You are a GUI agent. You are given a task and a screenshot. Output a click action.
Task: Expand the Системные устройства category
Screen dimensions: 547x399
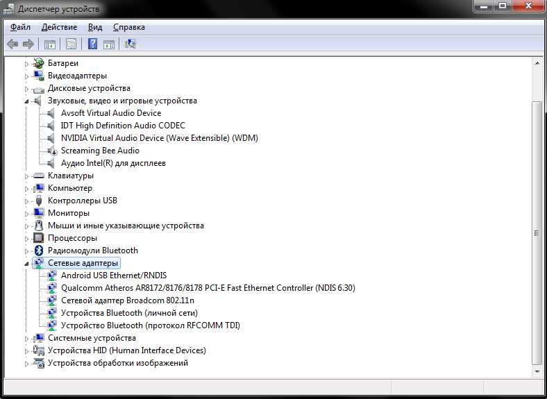26,339
